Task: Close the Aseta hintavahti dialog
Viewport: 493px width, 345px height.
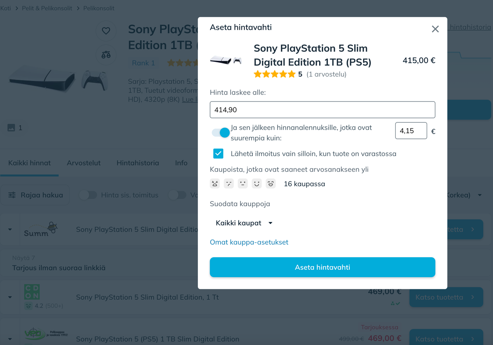Action: [x=435, y=29]
